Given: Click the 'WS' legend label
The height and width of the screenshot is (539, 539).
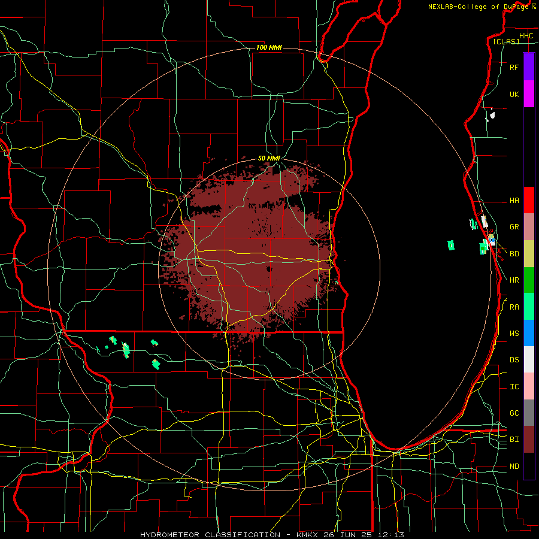Looking at the screenshot, I should (x=514, y=334).
